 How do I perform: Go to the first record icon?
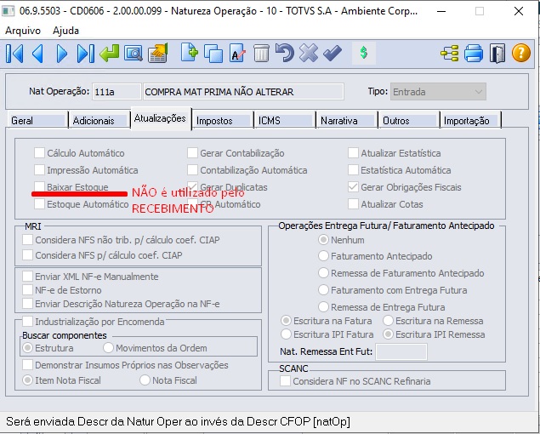pyautogui.click(x=14, y=53)
